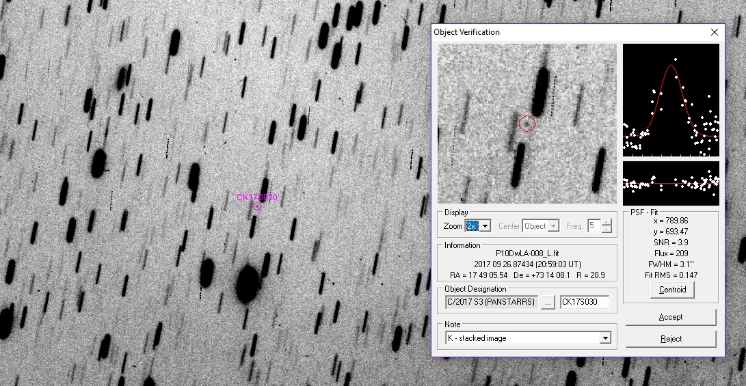The image size is (746, 386).
Task: Reject the object measurement
Action: coord(670,339)
